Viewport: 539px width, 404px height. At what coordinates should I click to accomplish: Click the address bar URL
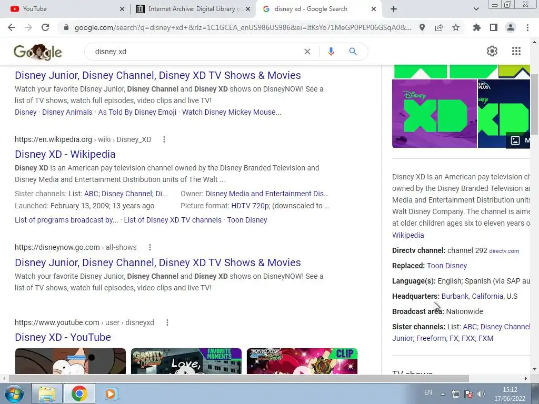coord(243,27)
